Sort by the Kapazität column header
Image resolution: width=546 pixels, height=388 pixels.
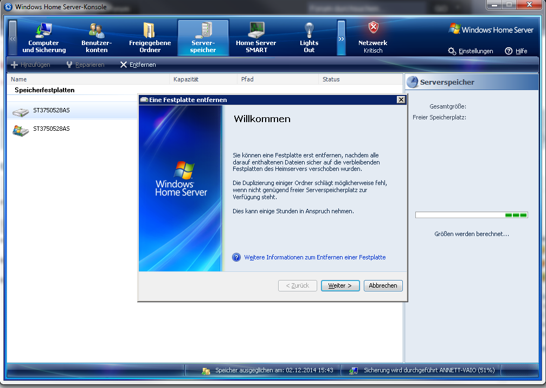[x=203, y=79]
